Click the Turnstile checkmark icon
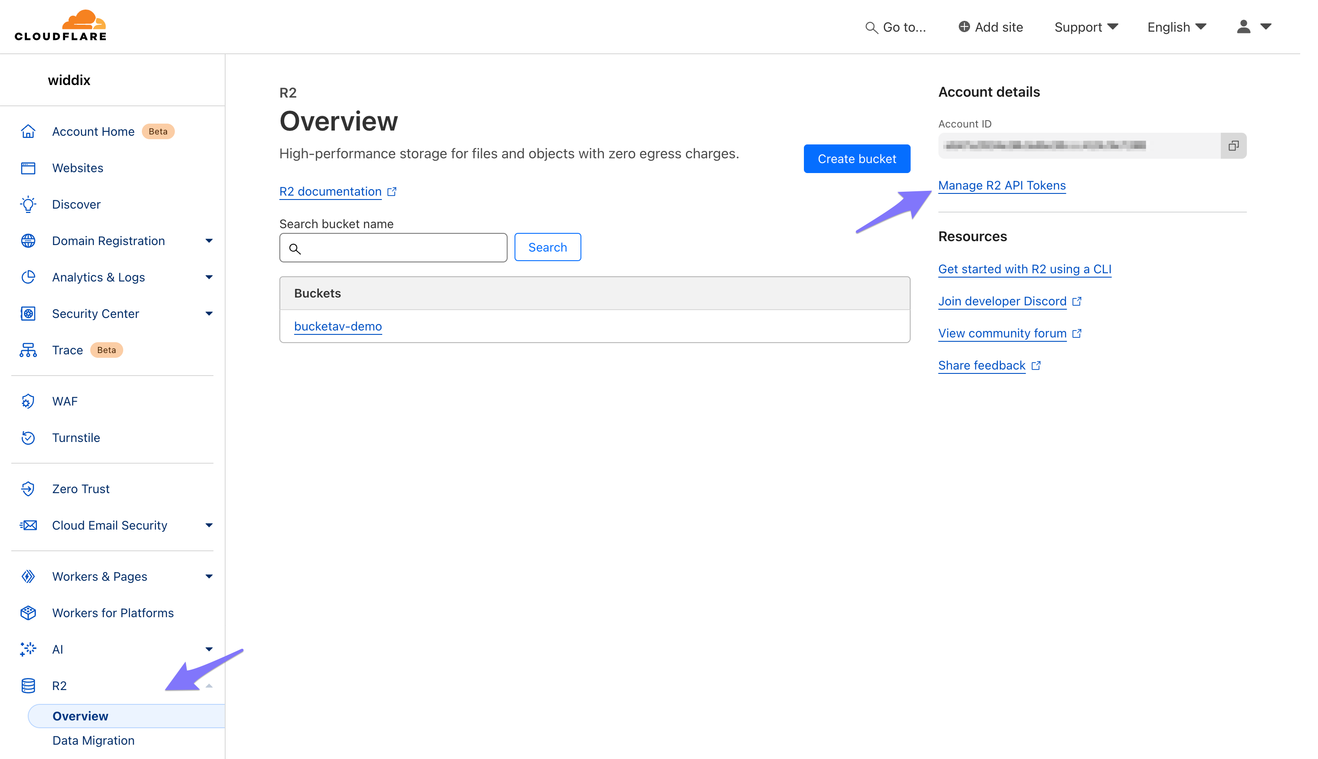The image size is (1318, 759). click(28, 438)
